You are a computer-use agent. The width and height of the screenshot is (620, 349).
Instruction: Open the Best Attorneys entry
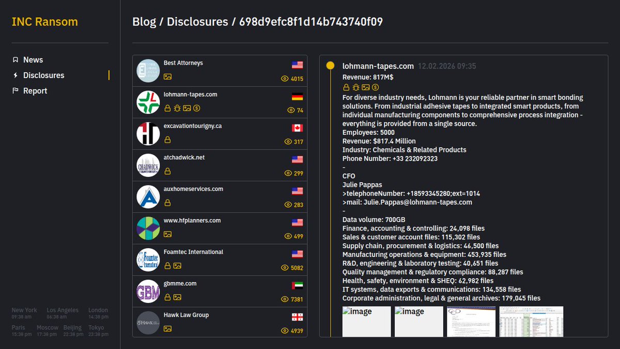[220, 71]
